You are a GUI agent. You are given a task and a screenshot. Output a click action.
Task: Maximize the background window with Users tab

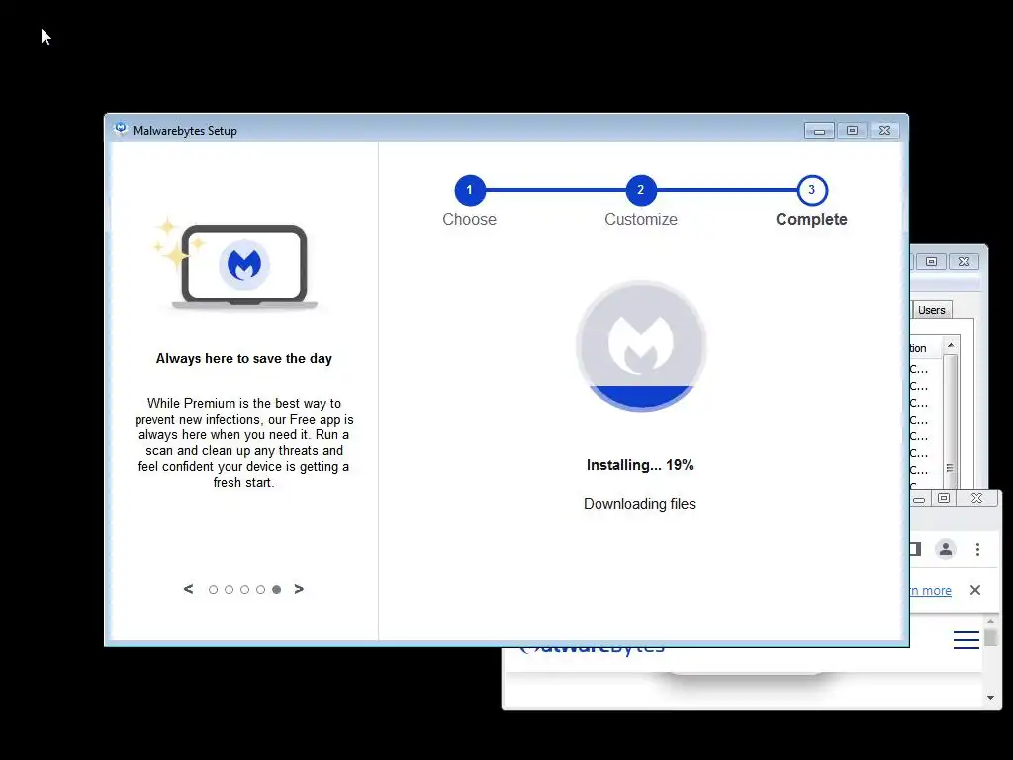coord(931,261)
